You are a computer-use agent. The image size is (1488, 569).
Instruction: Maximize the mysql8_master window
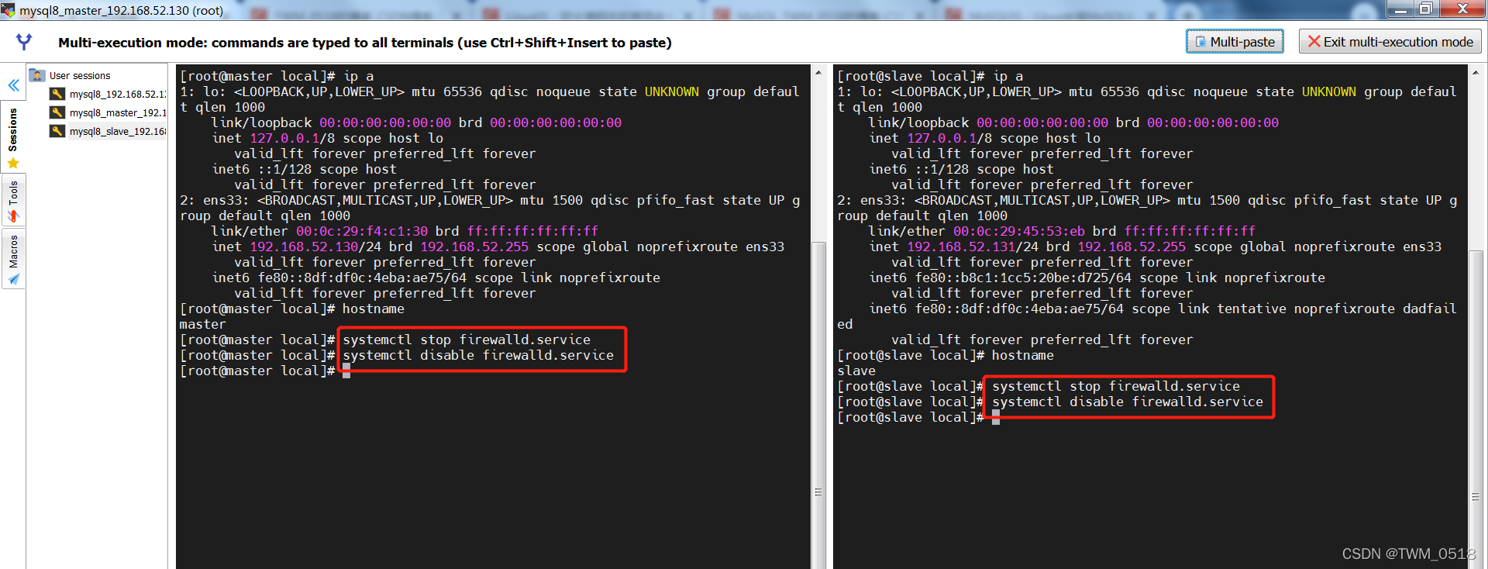(x=1425, y=9)
